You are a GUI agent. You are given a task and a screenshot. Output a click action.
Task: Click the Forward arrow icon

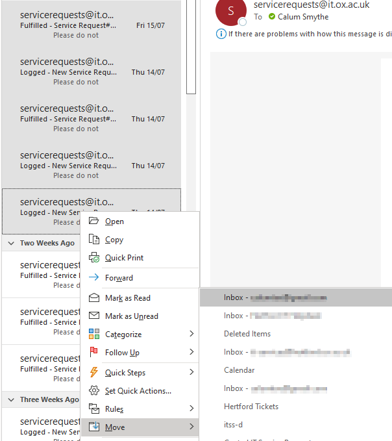coord(93,278)
